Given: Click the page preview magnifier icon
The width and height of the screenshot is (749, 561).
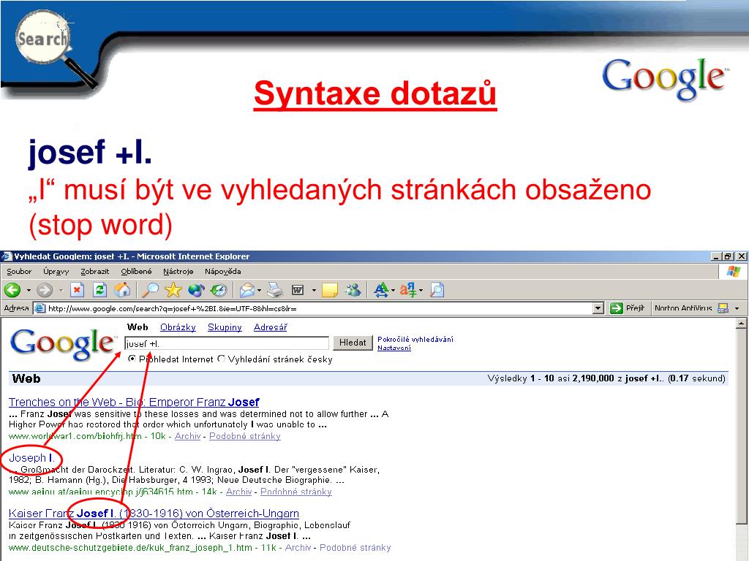Looking at the screenshot, I should point(437,289).
